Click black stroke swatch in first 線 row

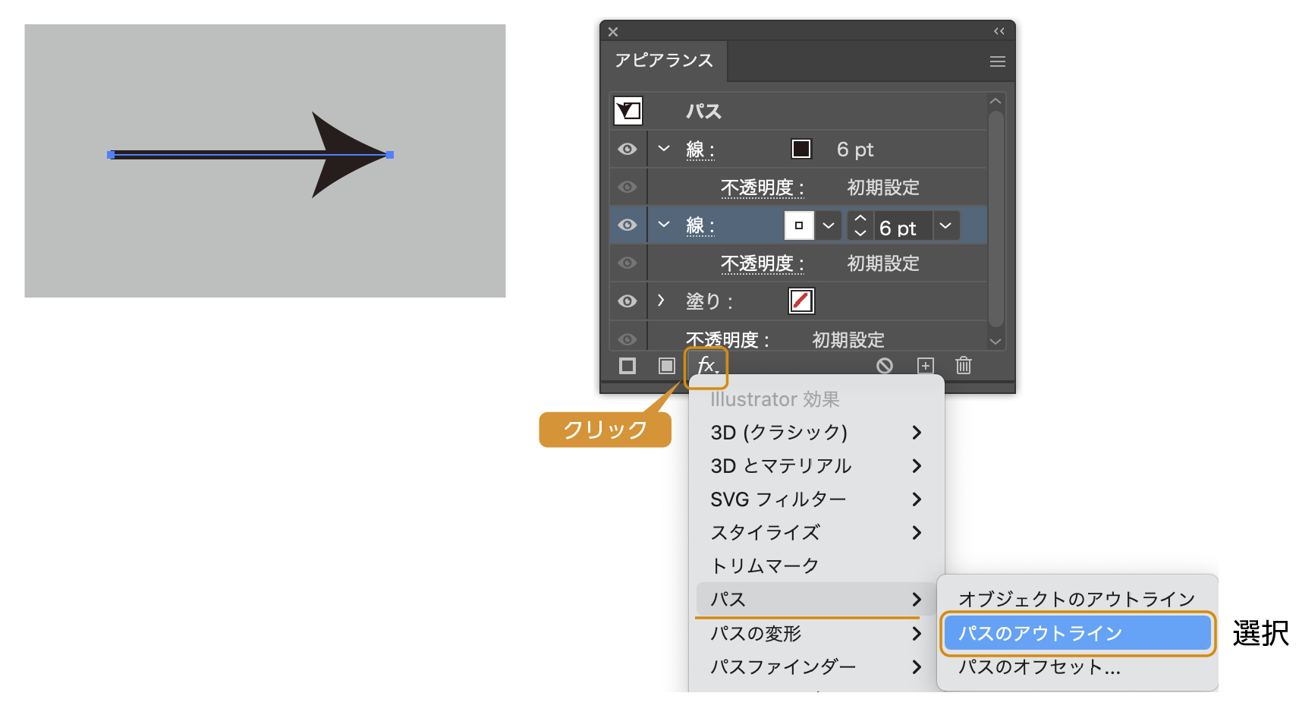pos(801,149)
